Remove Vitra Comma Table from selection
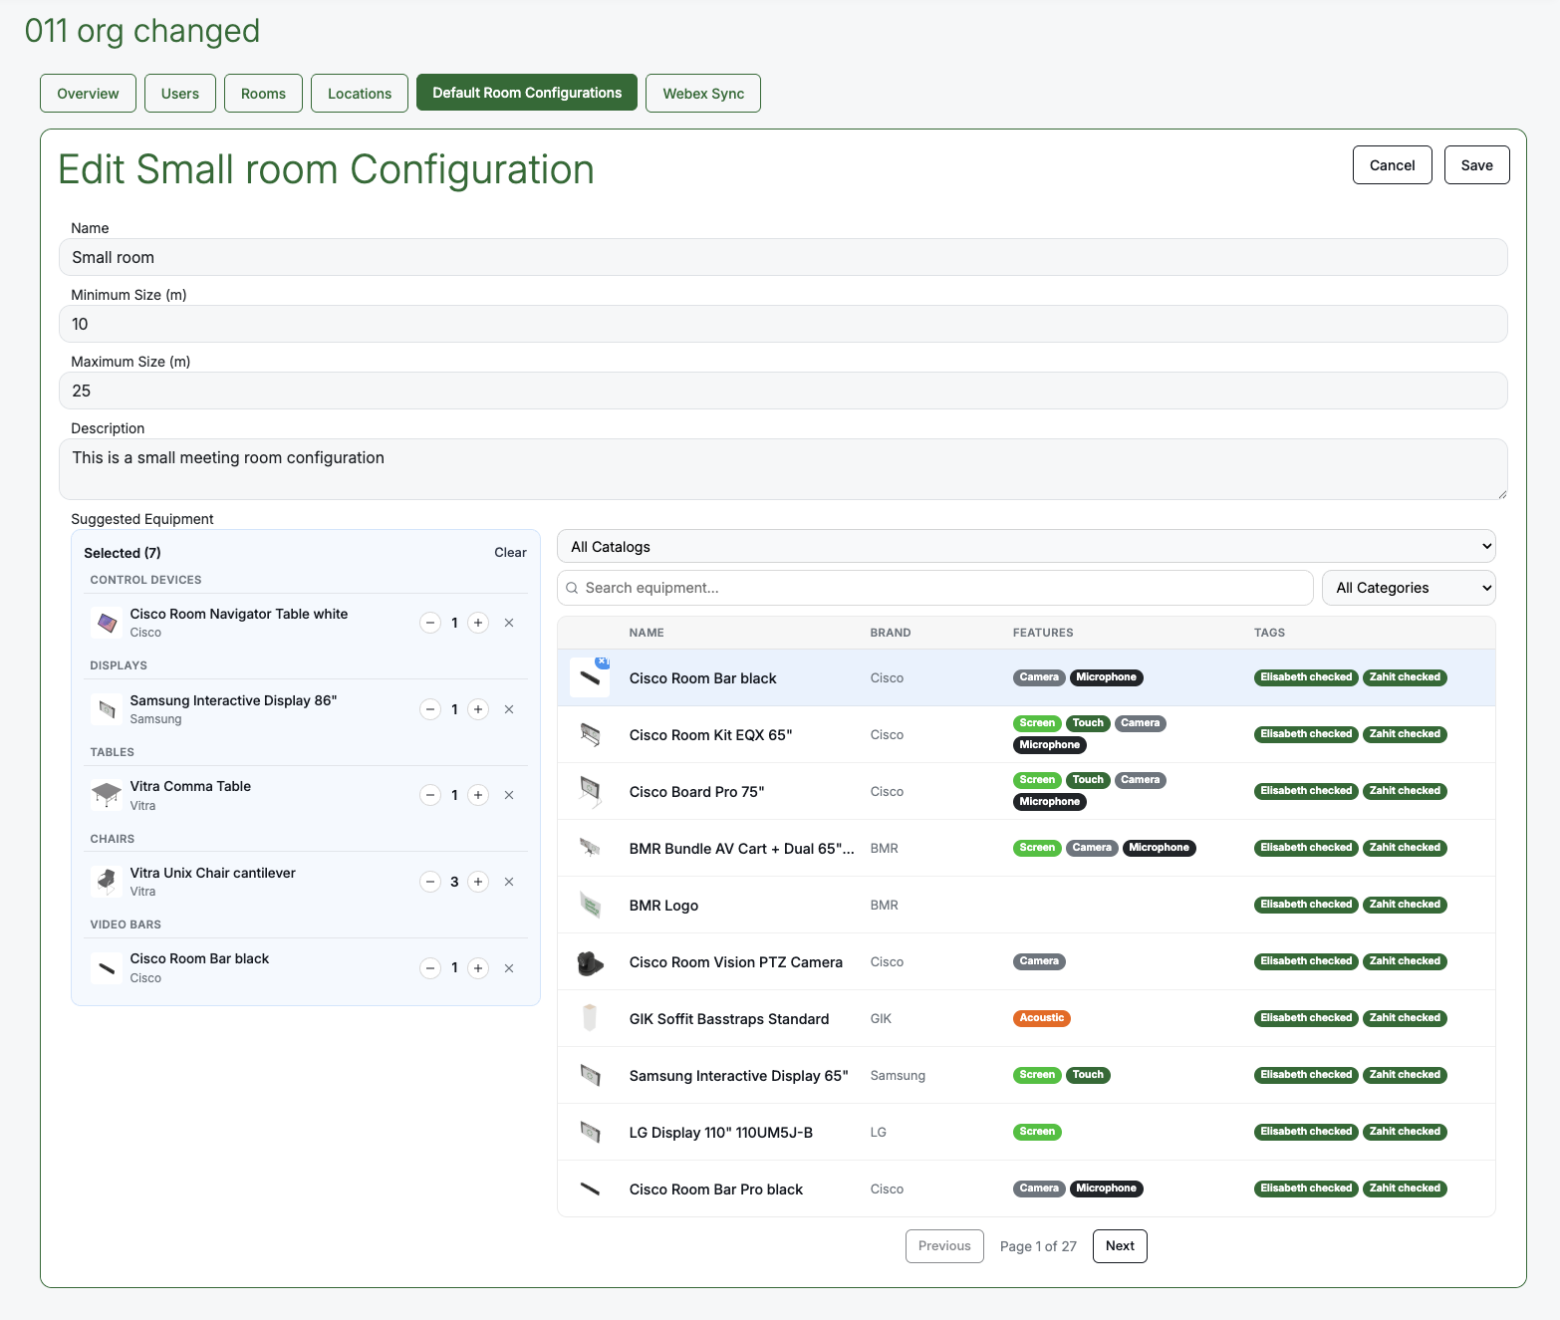Image resolution: width=1560 pixels, height=1320 pixels. [509, 795]
